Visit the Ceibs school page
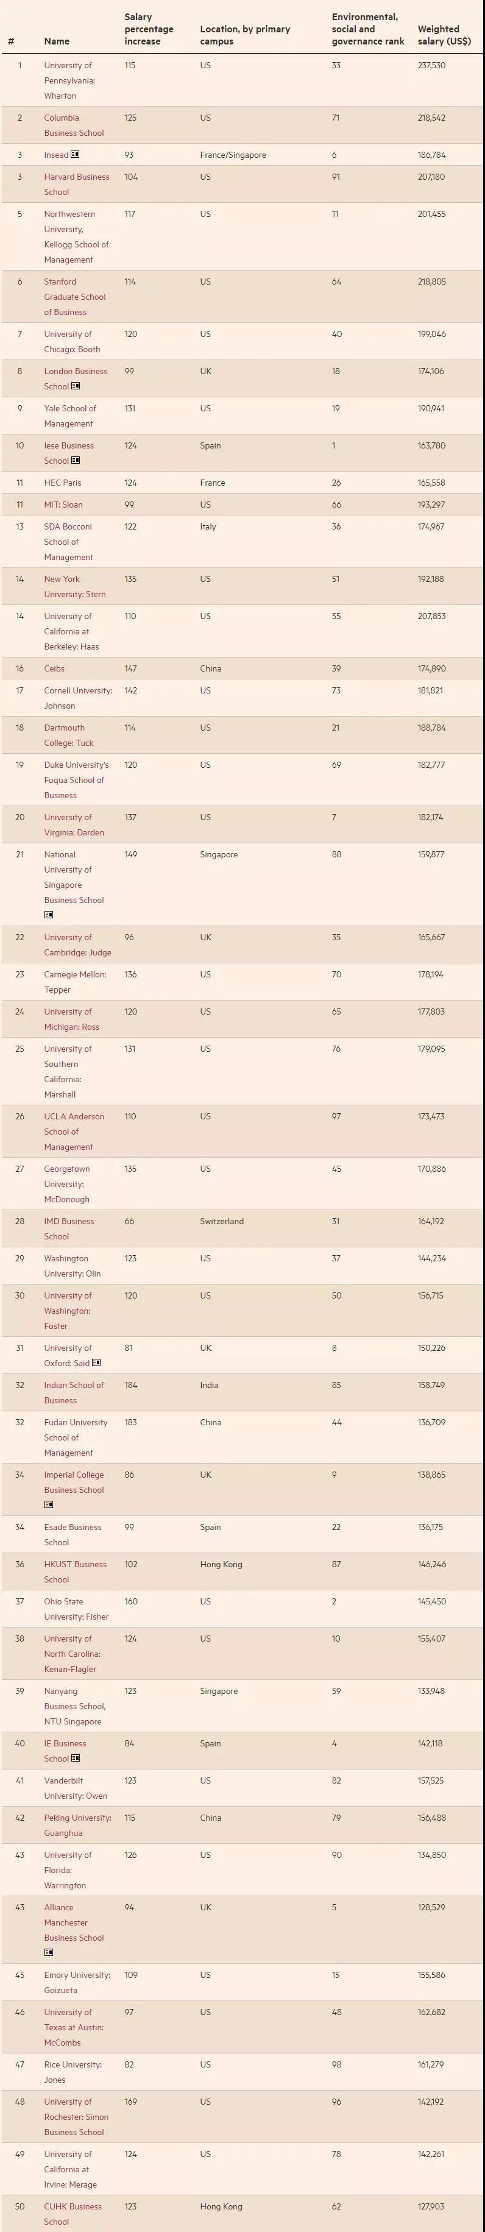Viewport: 485px width, 2232px height. (54, 669)
